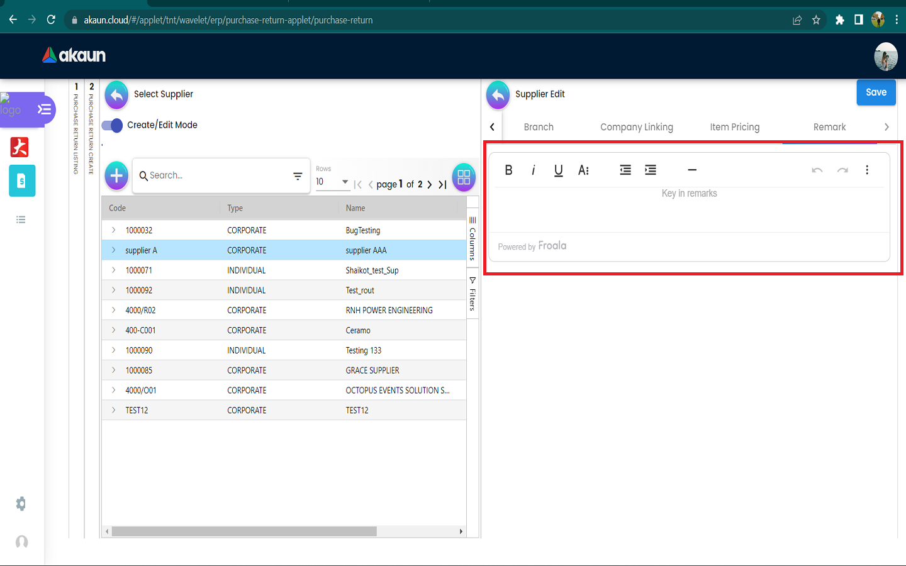The height and width of the screenshot is (566, 906).
Task: Click the increase indent icon
Action: (651, 170)
